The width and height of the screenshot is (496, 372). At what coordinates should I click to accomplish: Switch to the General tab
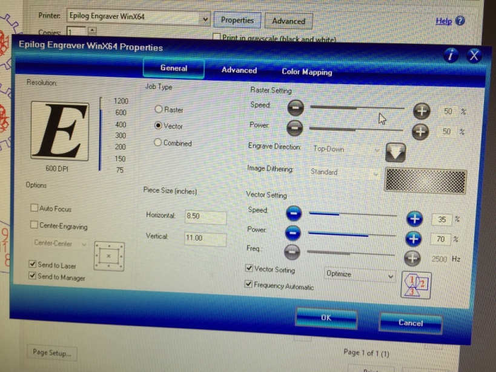(173, 68)
